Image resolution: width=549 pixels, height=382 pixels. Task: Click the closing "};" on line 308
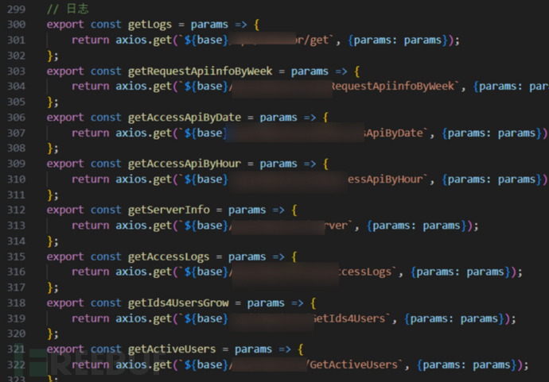pos(53,149)
